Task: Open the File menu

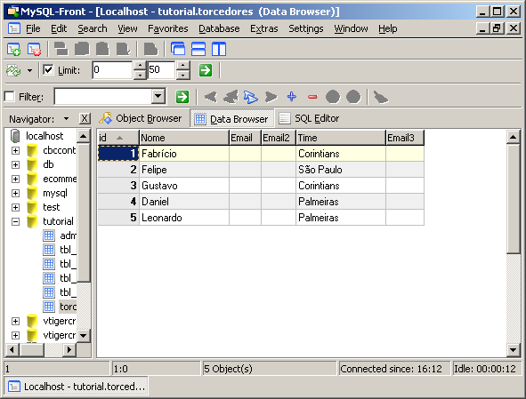Action: click(x=33, y=28)
